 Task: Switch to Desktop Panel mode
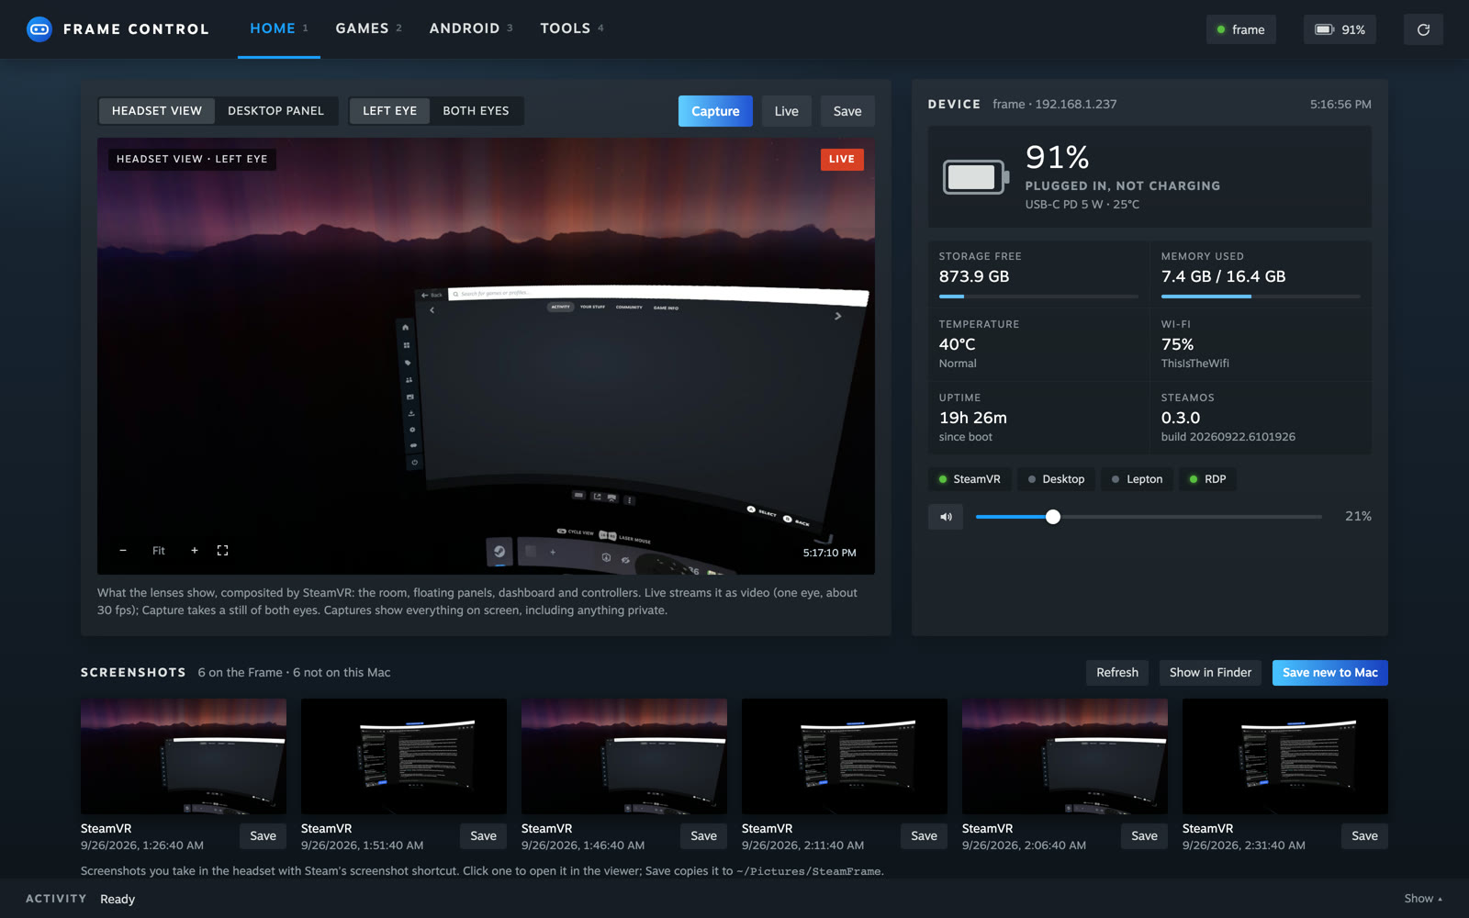275,111
